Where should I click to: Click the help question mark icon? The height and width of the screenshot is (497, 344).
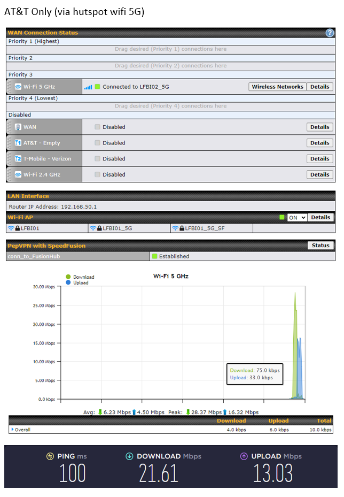[x=330, y=33]
